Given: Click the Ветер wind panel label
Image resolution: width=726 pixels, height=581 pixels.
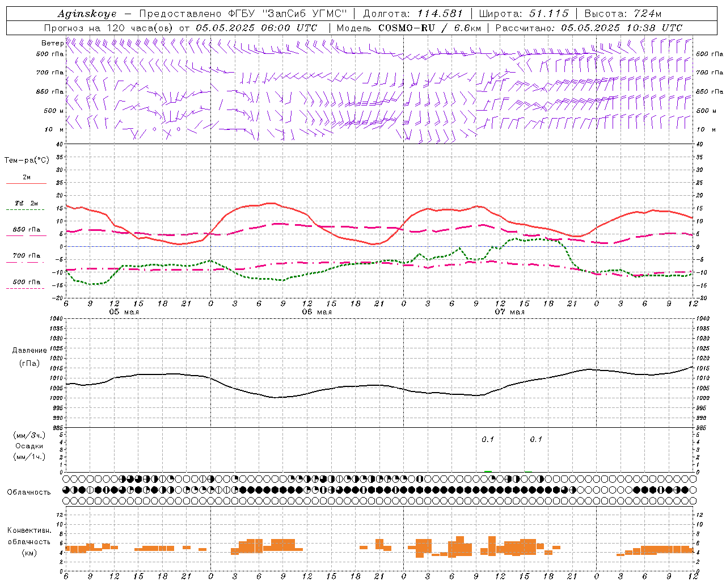Looking at the screenshot, I should [x=52, y=43].
